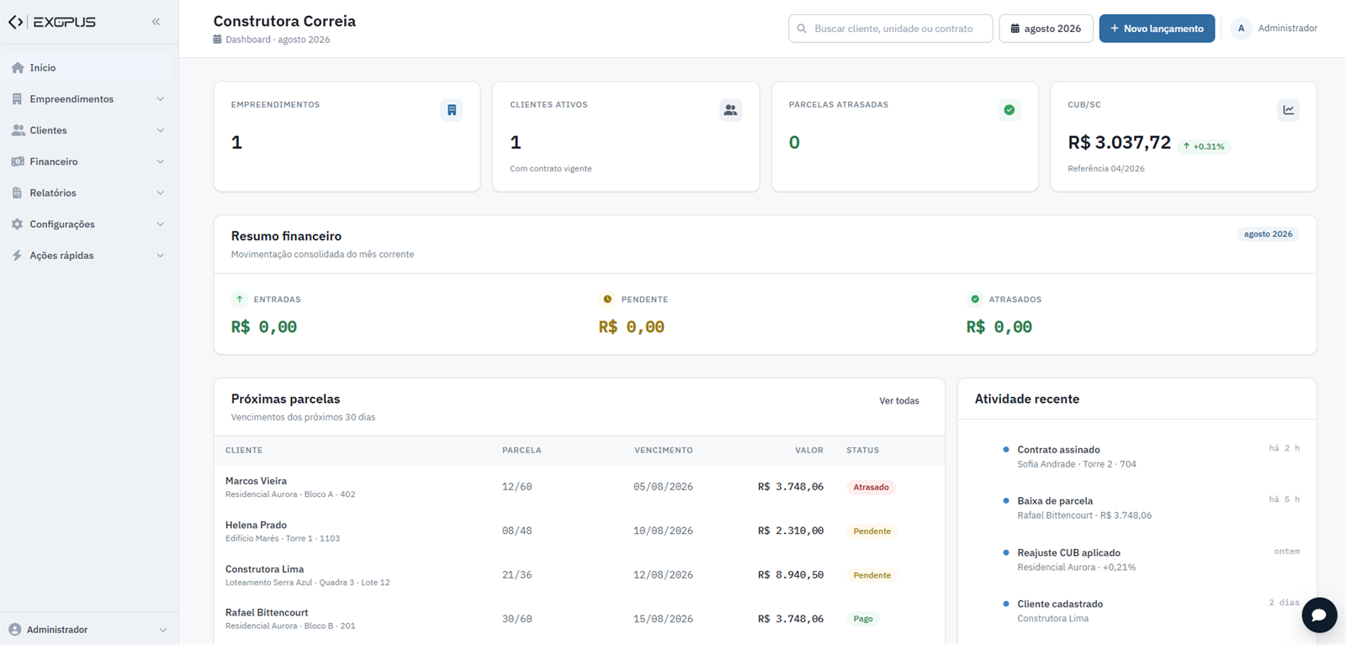Open the Administrador dropdown at the sidebar bottom
1346x645 pixels.
coord(88,629)
